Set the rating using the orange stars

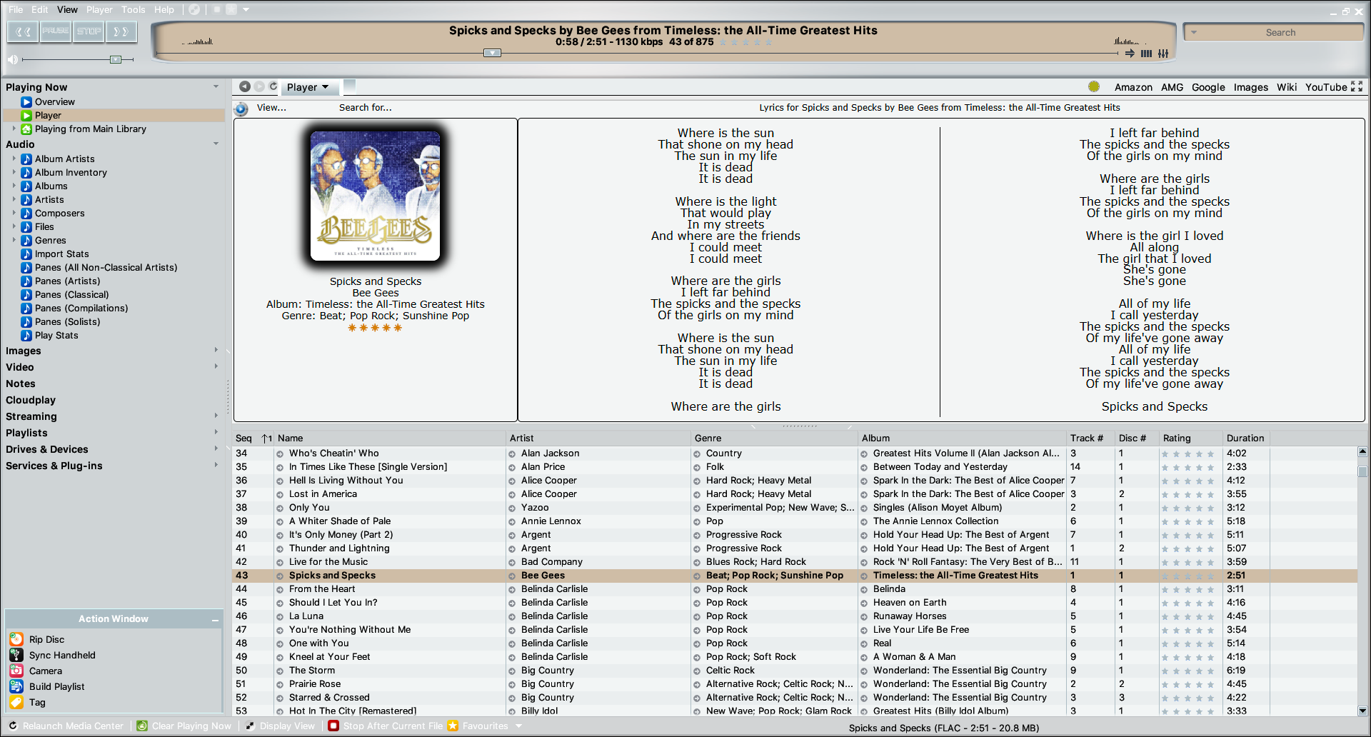[375, 328]
